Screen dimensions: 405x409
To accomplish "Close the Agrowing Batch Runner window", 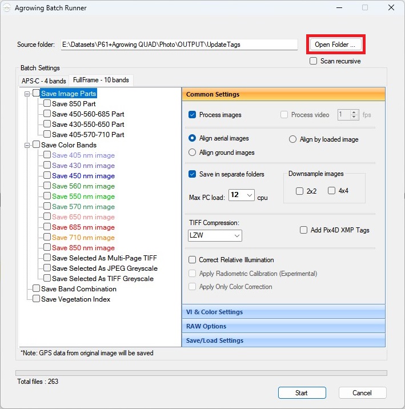I will click(391, 8).
